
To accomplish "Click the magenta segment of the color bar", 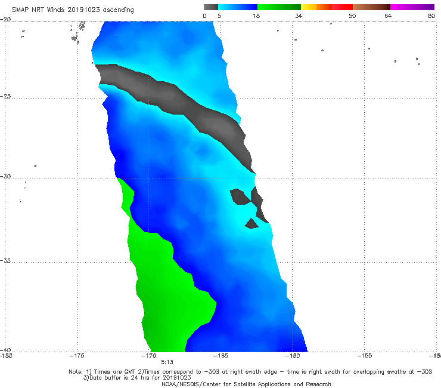I will point(412,7).
